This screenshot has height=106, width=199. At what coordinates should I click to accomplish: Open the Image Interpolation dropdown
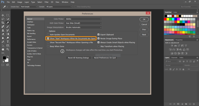tap(83, 27)
